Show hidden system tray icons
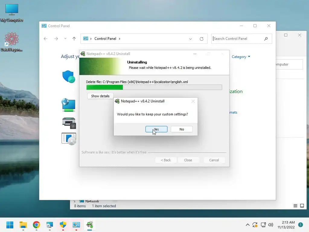 point(248,225)
